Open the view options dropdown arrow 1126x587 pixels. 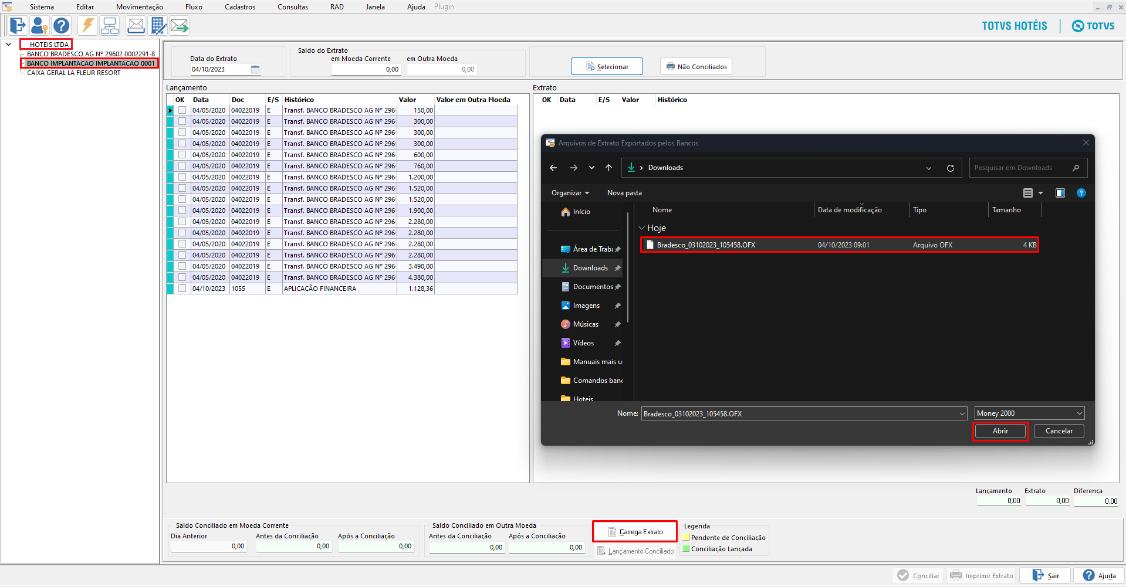click(1041, 193)
